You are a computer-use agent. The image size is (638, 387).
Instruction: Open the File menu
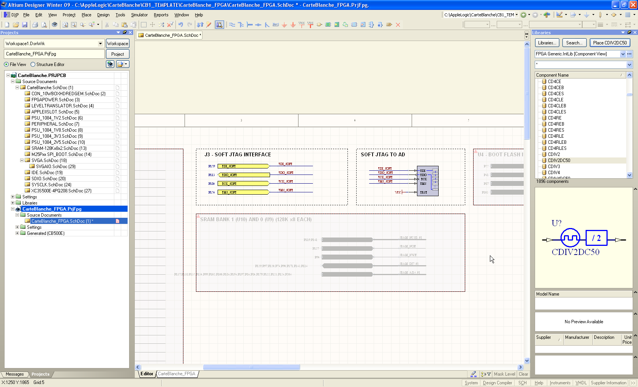[x=26, y=15]
